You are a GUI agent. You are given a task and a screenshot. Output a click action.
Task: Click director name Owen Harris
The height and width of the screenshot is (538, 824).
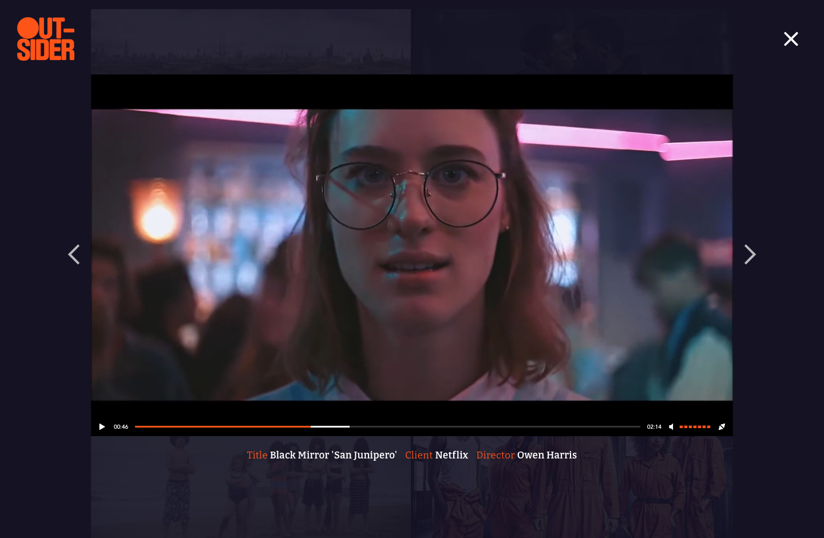coord(547,455)
